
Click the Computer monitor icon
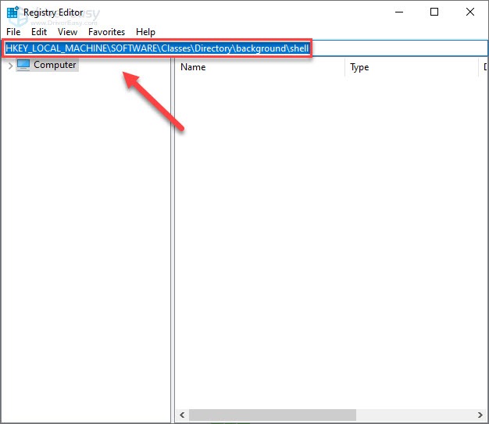click(x=23, y=65)
